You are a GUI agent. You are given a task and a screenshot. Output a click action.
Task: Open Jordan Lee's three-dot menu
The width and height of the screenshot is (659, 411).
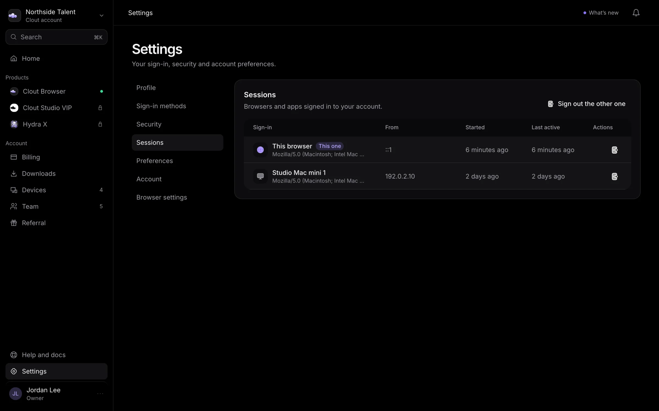tap(100, 394)
